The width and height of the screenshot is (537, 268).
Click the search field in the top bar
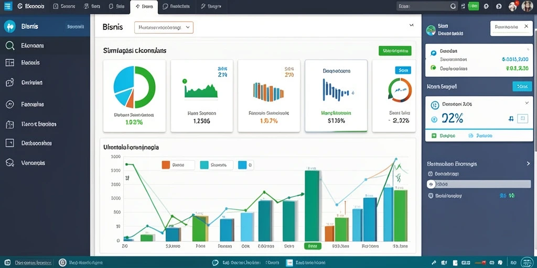tap(427, 6)
